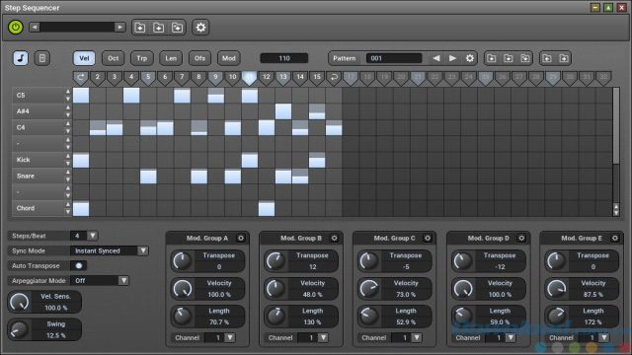632x355 pixels.
Task: Open Mod. Group D settings gear
Action: coord(521,239)
